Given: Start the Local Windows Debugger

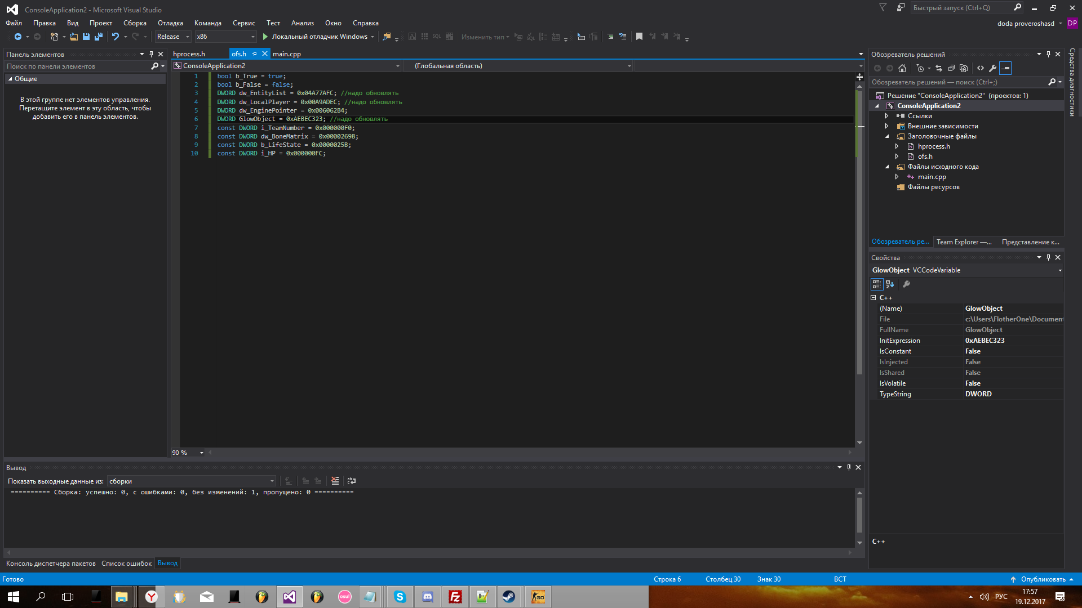Looking at the screenshot, I should (314, 37).
